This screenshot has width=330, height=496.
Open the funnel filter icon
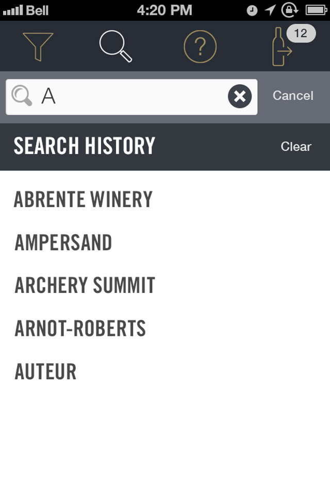(x=38, y=47)
